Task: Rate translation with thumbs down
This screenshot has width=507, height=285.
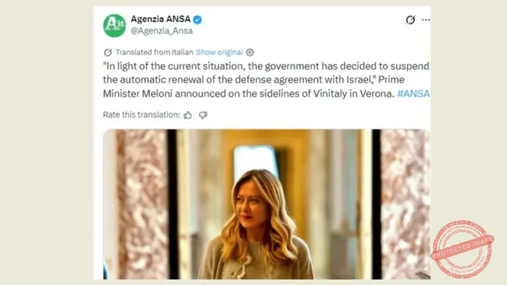Action: pyautogui.click(x=203, y=115)
